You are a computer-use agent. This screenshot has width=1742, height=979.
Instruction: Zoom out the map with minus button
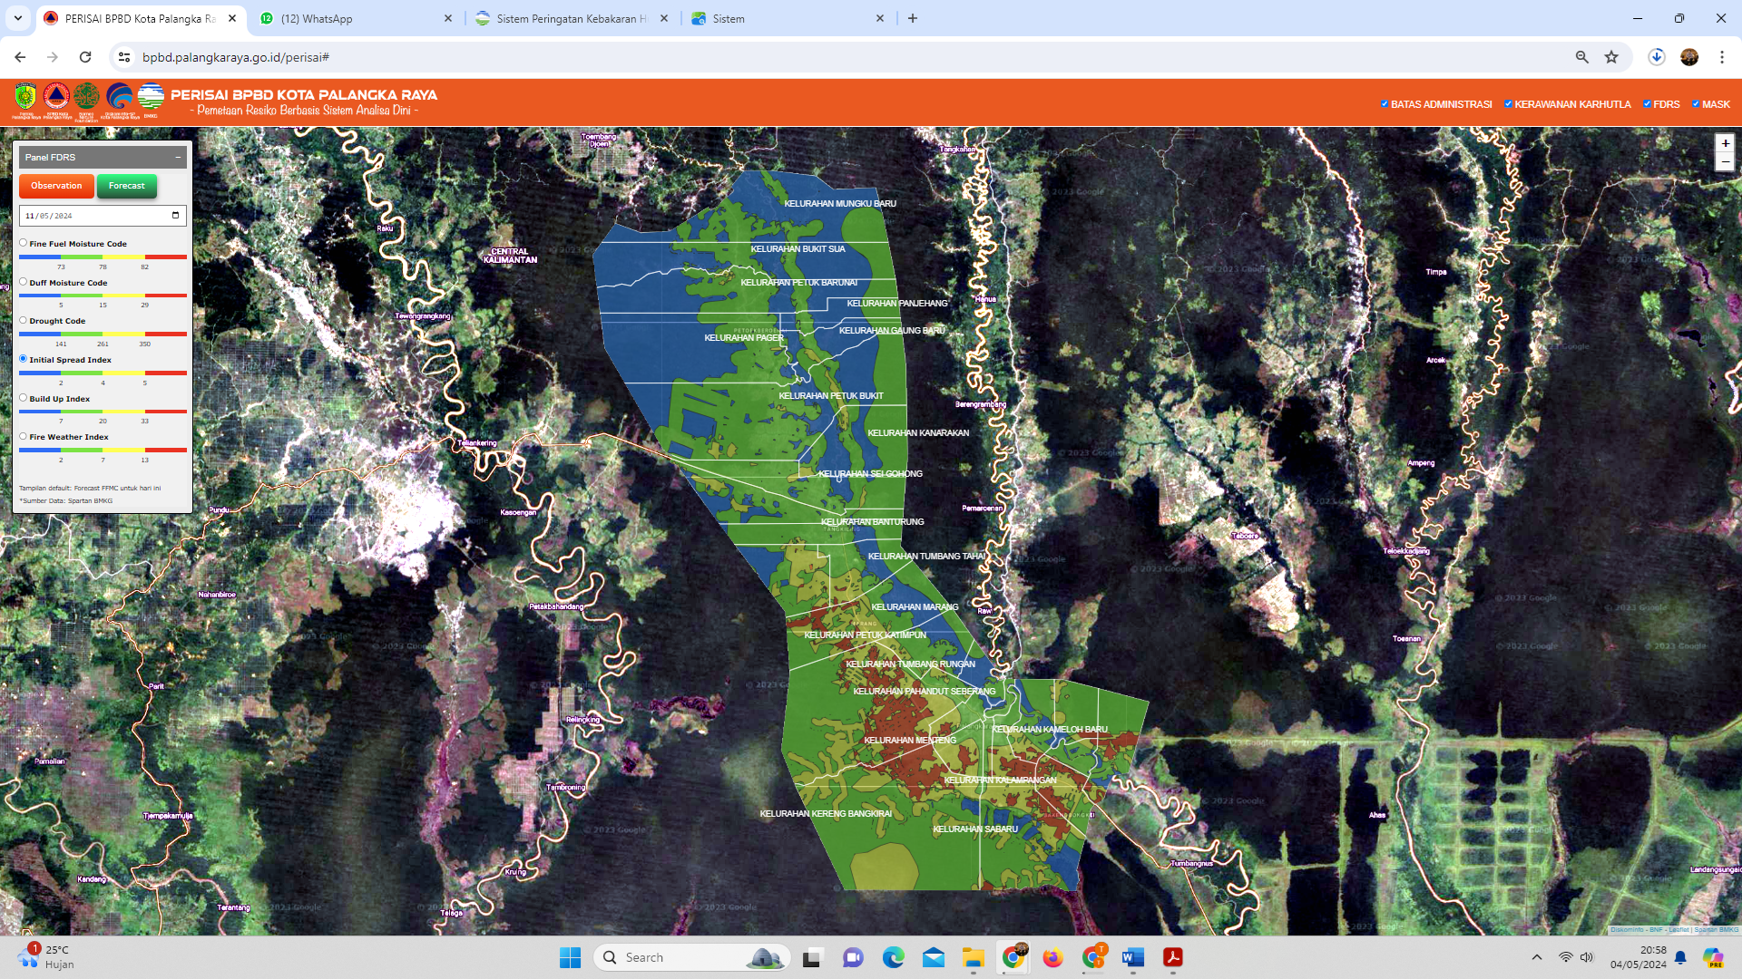click(1725, 162)
